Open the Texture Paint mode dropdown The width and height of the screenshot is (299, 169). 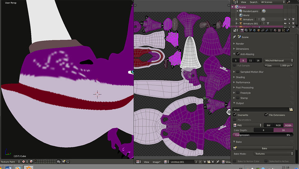point(10,162)
